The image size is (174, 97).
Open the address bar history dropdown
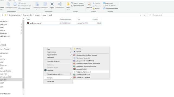[141, 15]
